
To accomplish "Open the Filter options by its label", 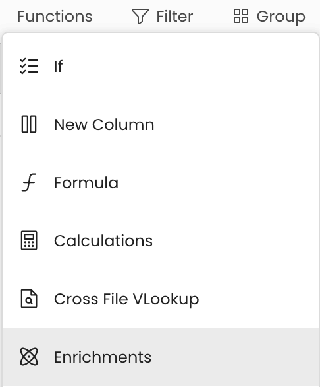I will pos(174,17).
